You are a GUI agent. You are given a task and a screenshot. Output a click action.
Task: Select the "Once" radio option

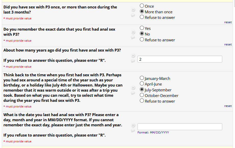pos(142,6)
